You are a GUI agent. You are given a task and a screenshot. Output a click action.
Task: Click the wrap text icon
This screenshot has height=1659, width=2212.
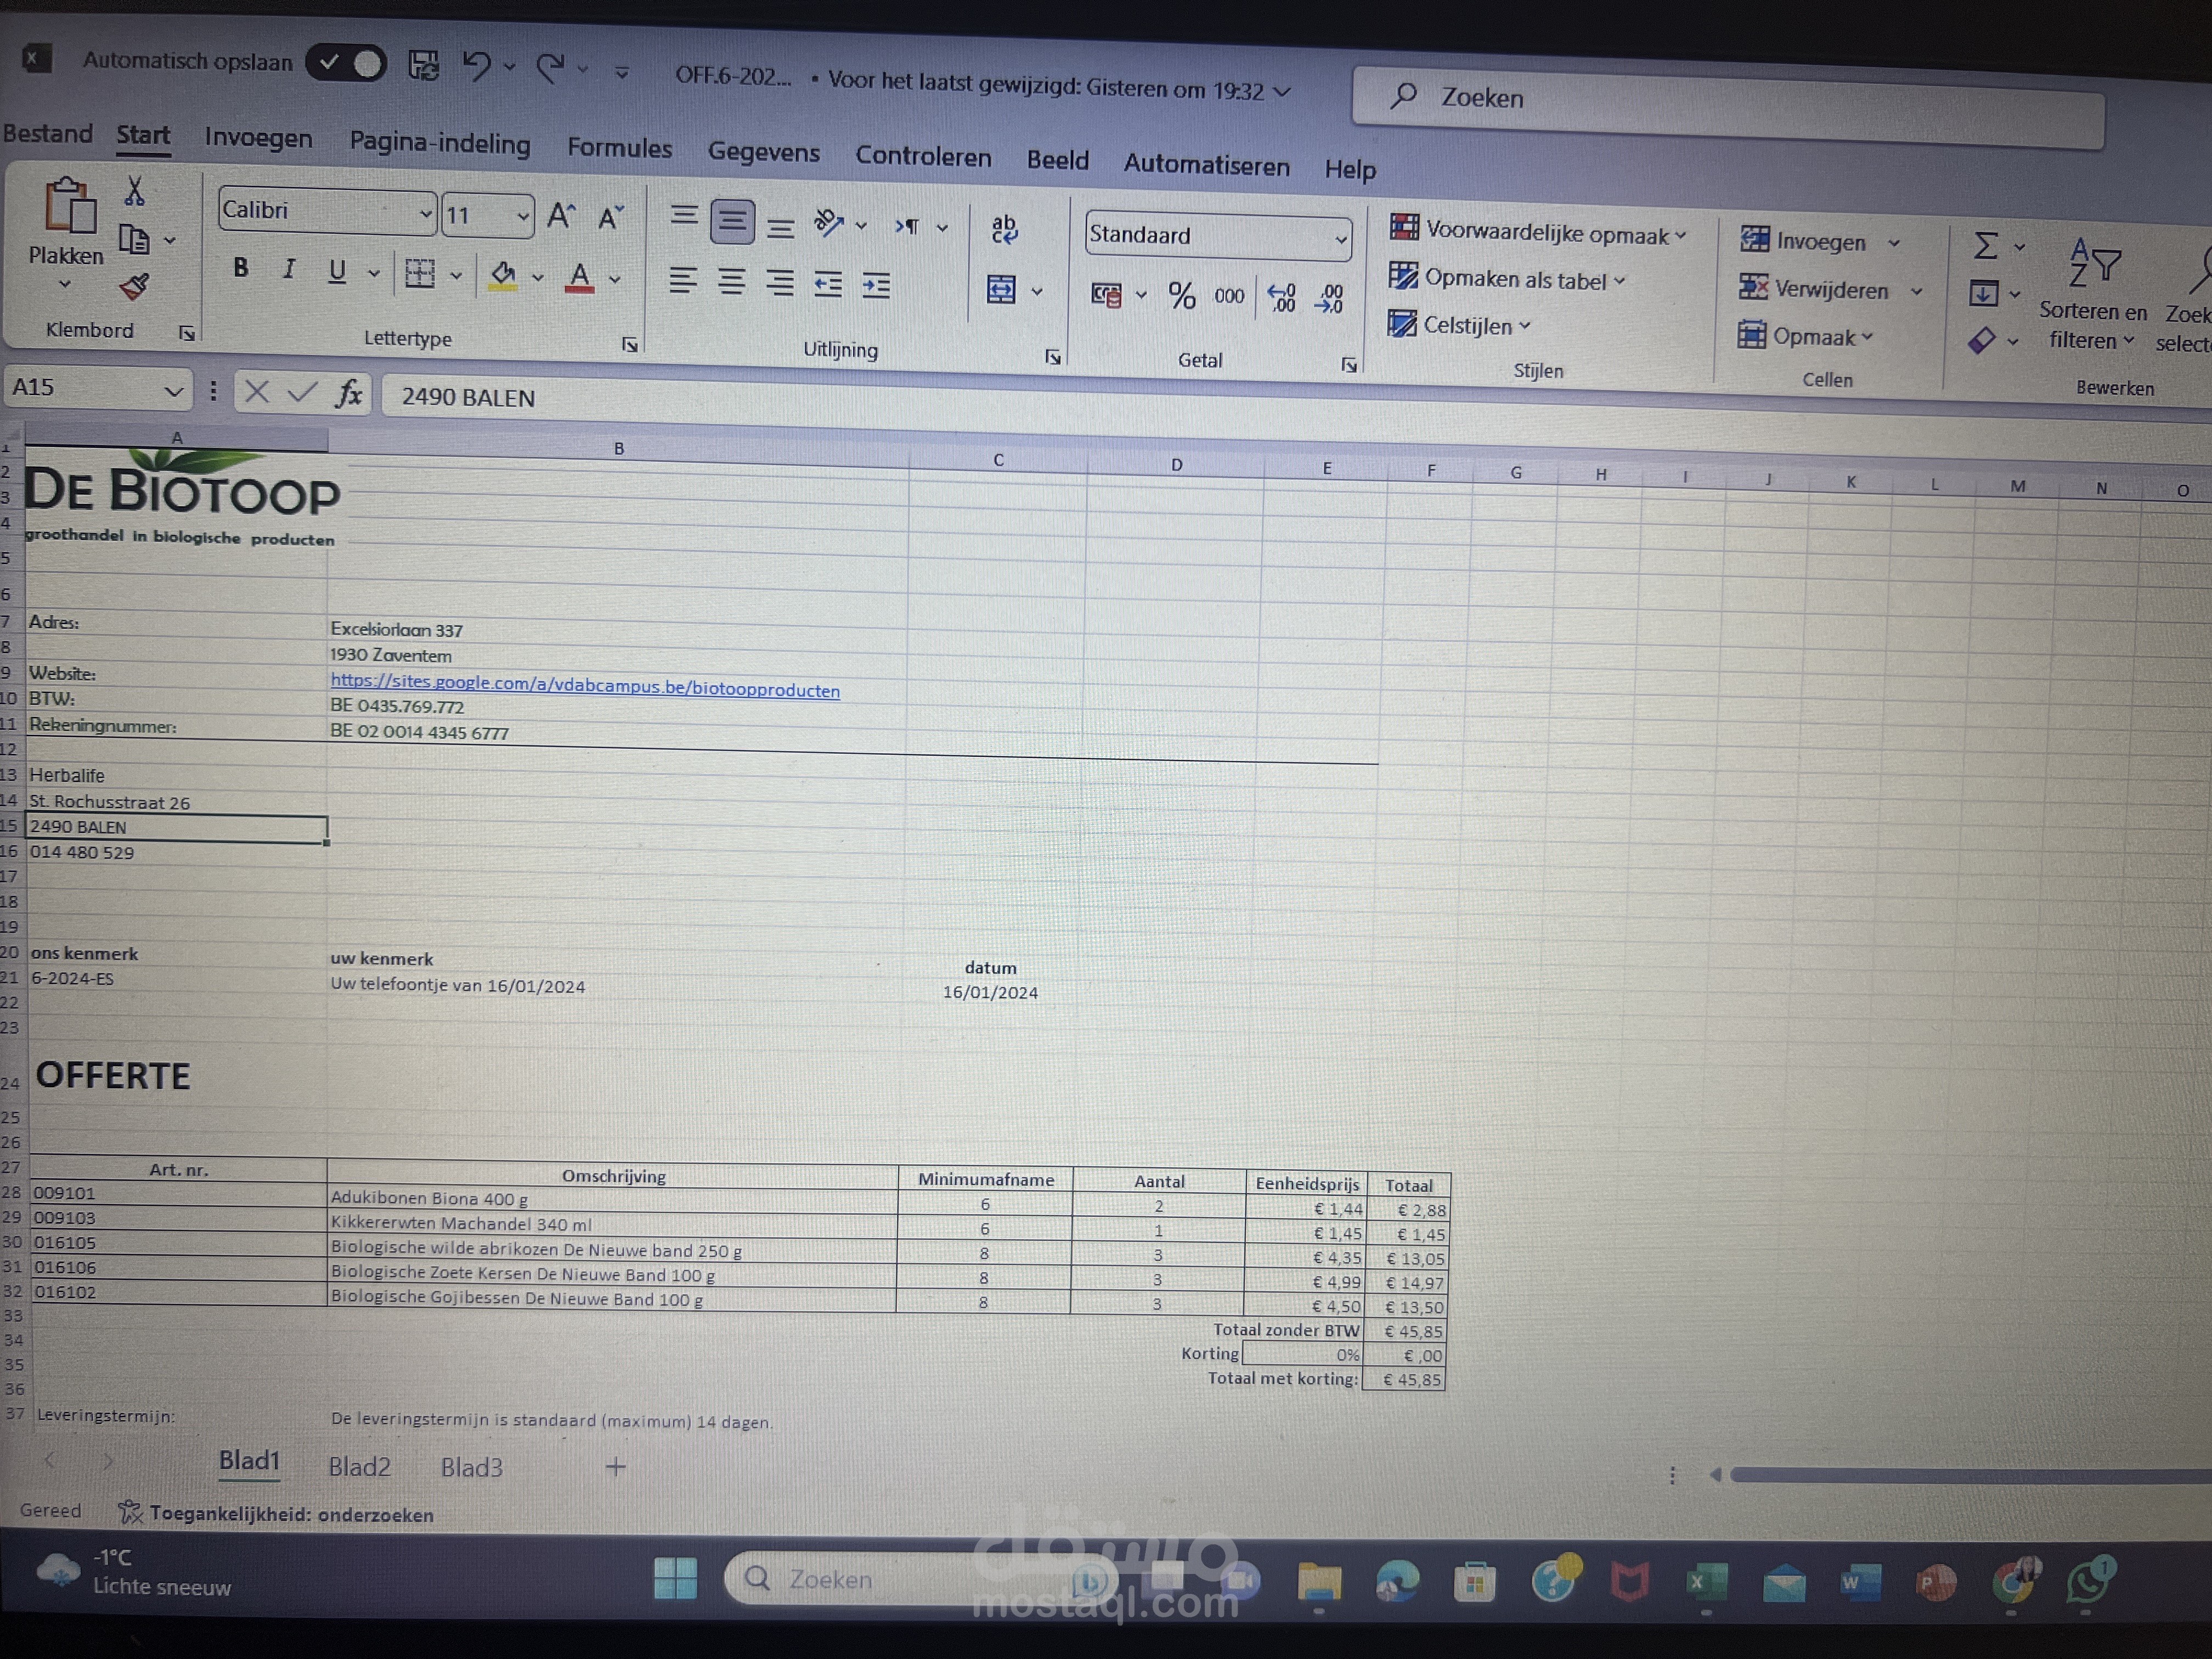click(1004, 230)
